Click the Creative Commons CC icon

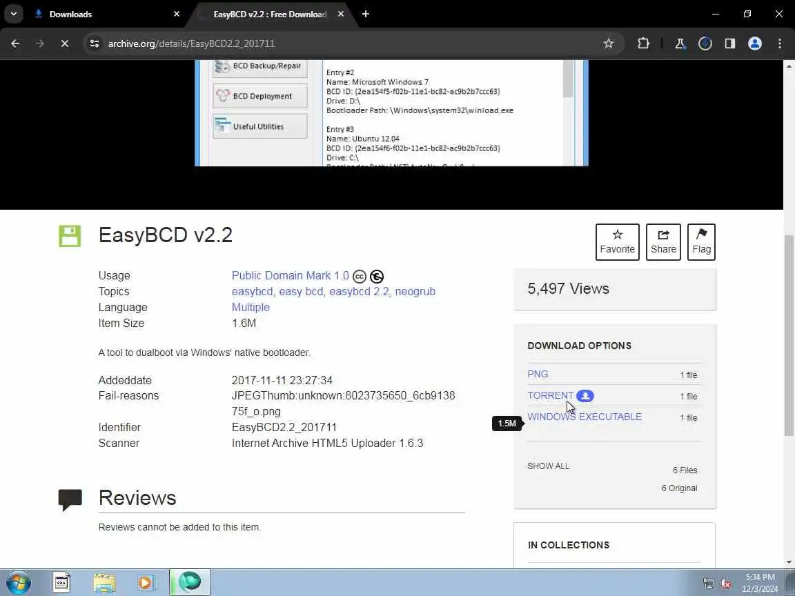[360, 276]
